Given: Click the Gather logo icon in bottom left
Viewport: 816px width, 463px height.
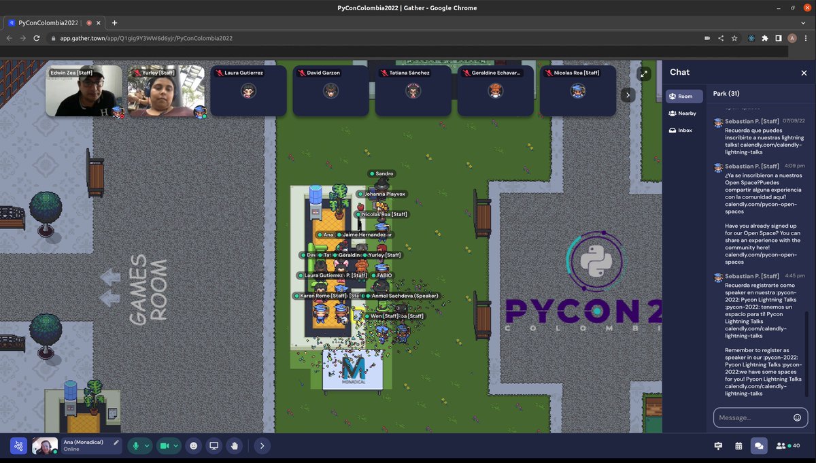Looking at the screenshot, I should click(18, 446).
